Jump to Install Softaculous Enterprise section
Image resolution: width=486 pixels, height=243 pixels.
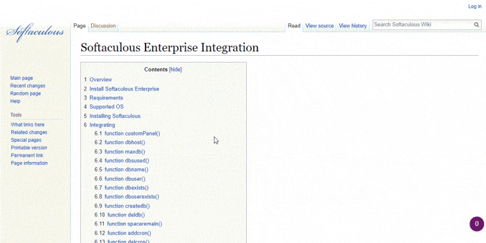pos(124,89)
